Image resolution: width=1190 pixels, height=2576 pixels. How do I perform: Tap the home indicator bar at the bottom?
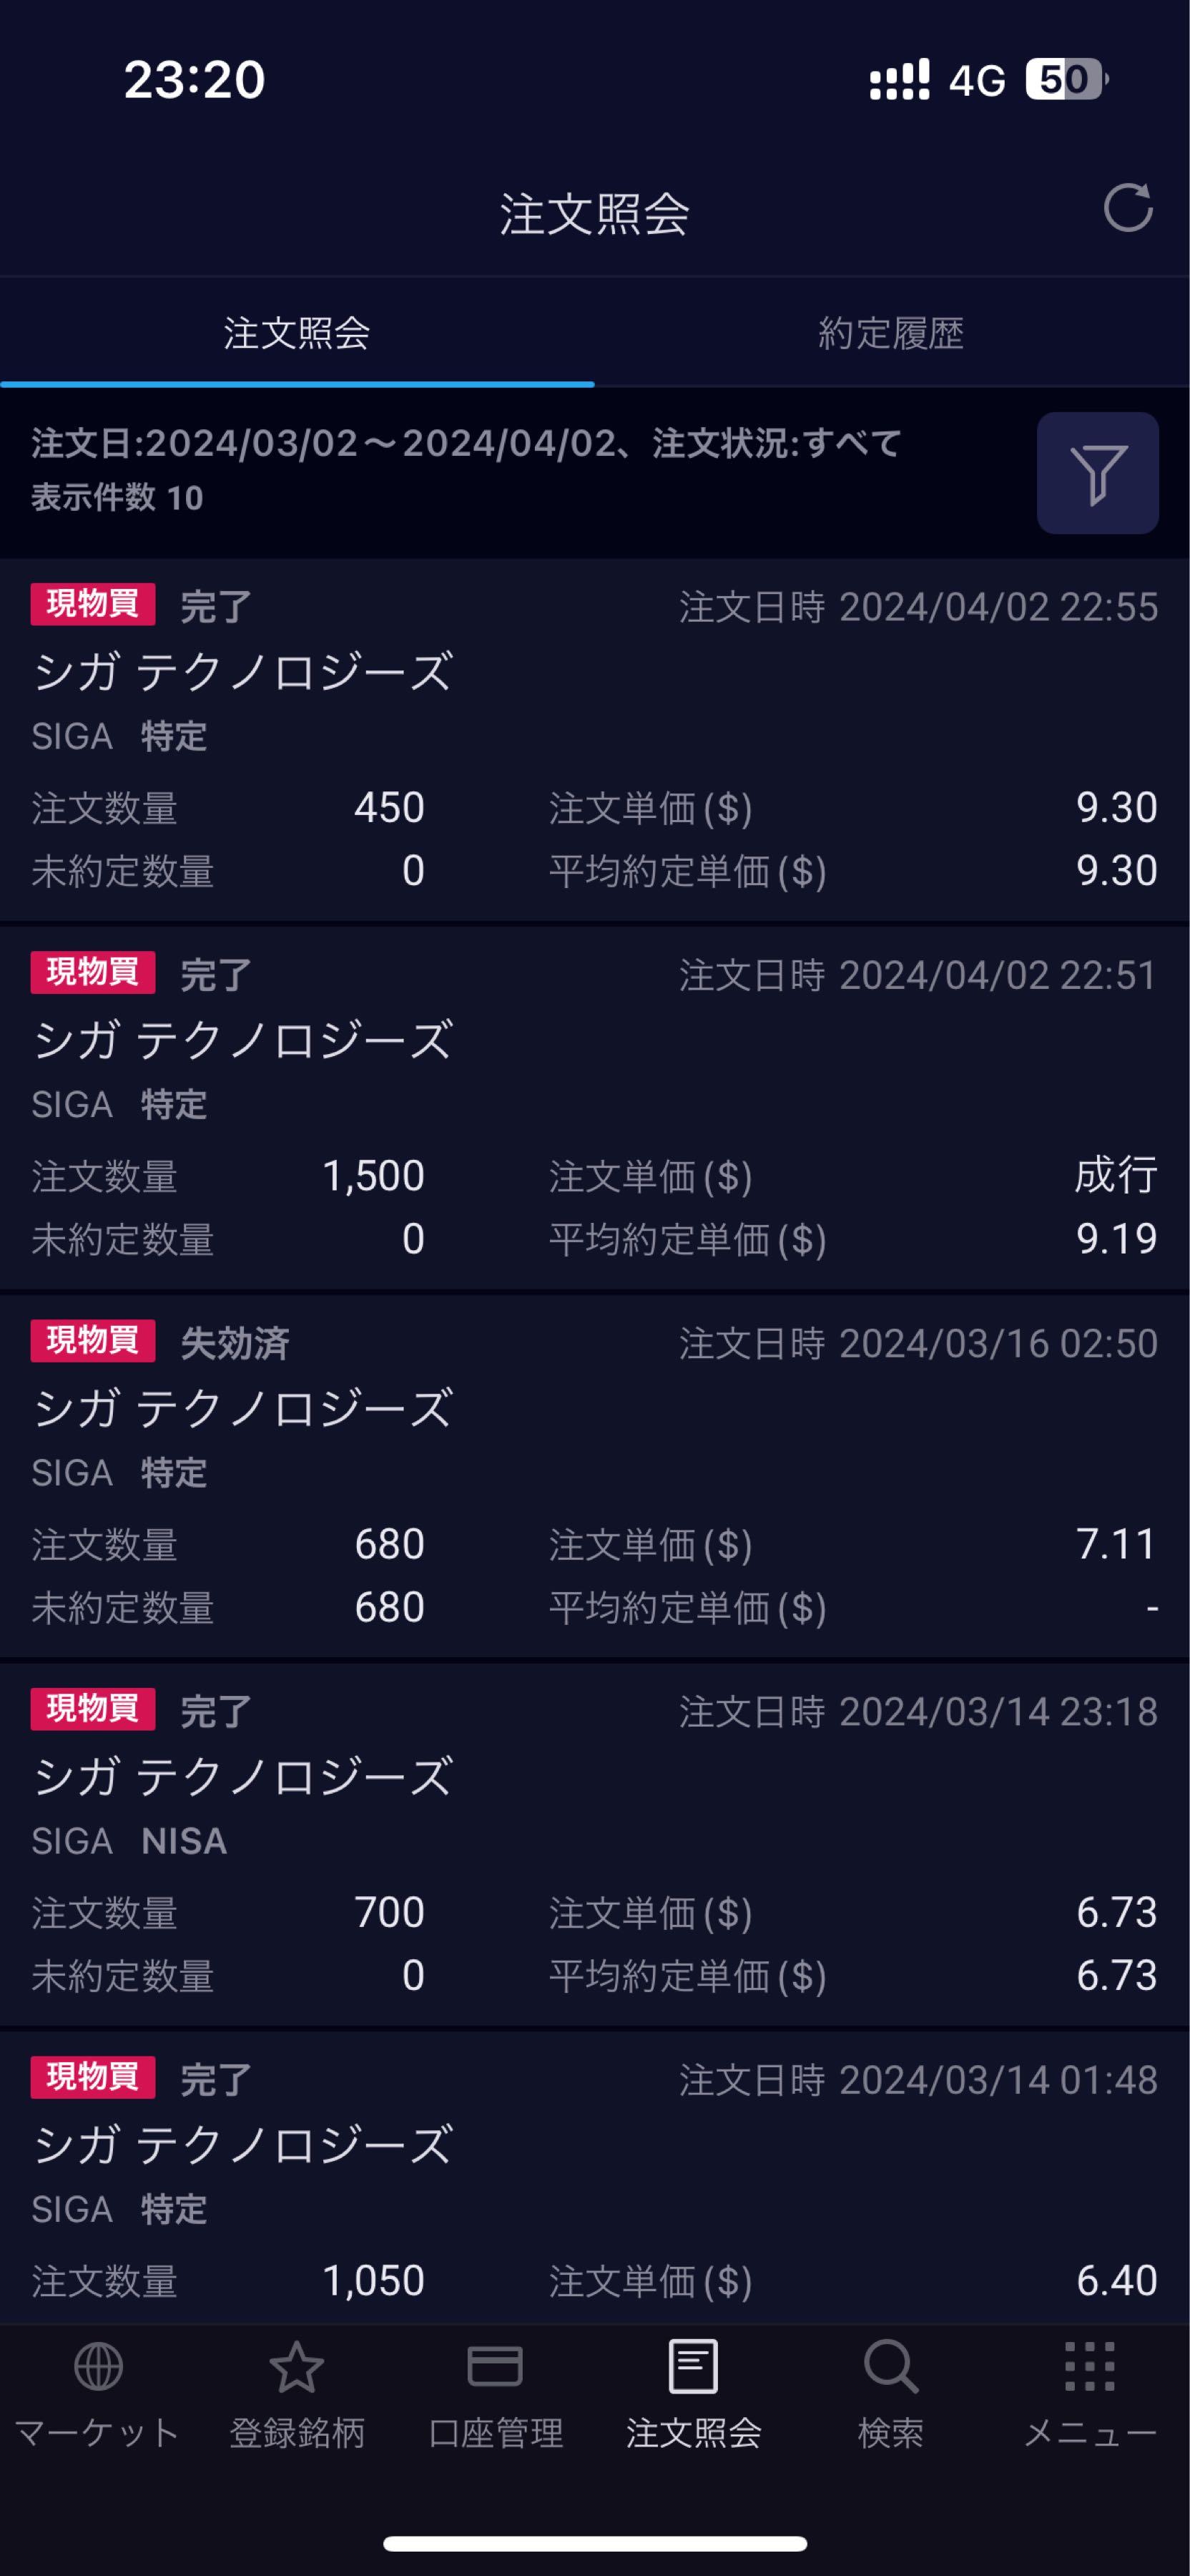[x=594, y=2544]
